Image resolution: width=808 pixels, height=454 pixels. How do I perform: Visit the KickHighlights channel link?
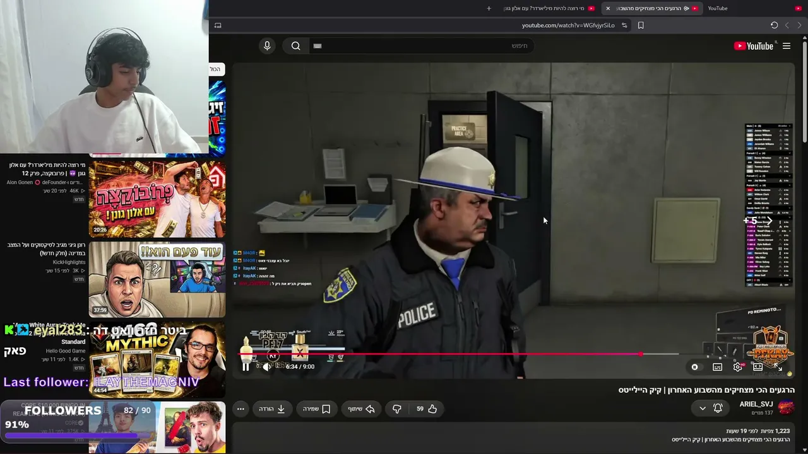pyautogui.click(x=69, y=262)
